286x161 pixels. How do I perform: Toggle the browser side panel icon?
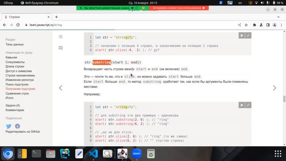[x=268, y=25]
